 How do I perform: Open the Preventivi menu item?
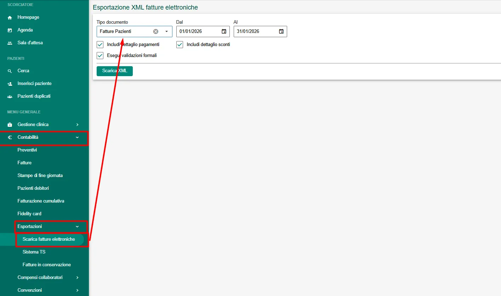(27, 150)
